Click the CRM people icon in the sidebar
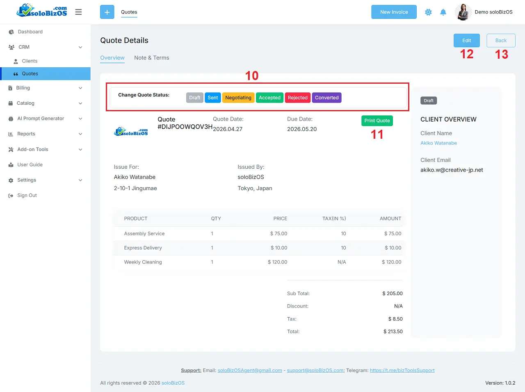The width and height of the screenshot is (525, 392). tap(11, 47)
